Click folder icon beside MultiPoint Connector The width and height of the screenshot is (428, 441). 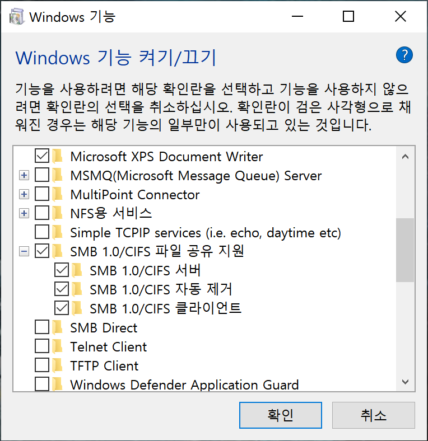tap(58, 194)
